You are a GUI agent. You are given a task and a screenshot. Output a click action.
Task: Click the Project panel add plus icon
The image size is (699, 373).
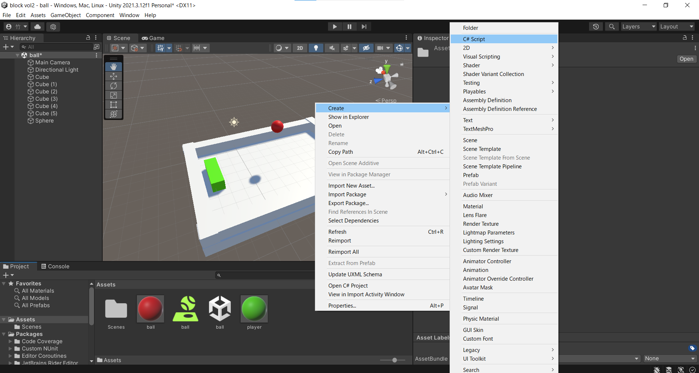(x=5, y=275)
